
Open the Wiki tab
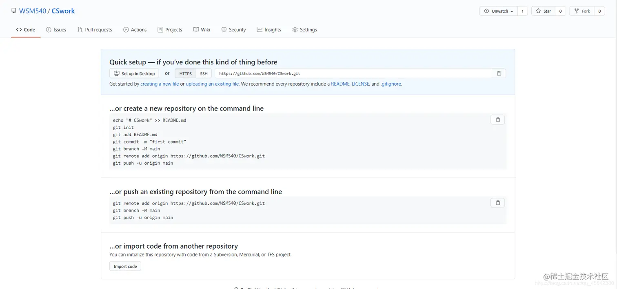(202, 30)
